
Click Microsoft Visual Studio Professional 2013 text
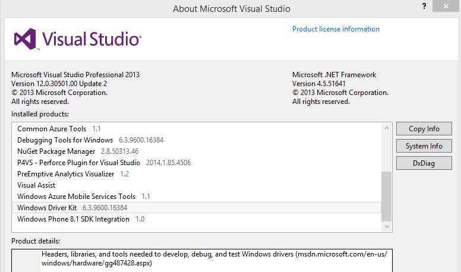click(75, 75)
